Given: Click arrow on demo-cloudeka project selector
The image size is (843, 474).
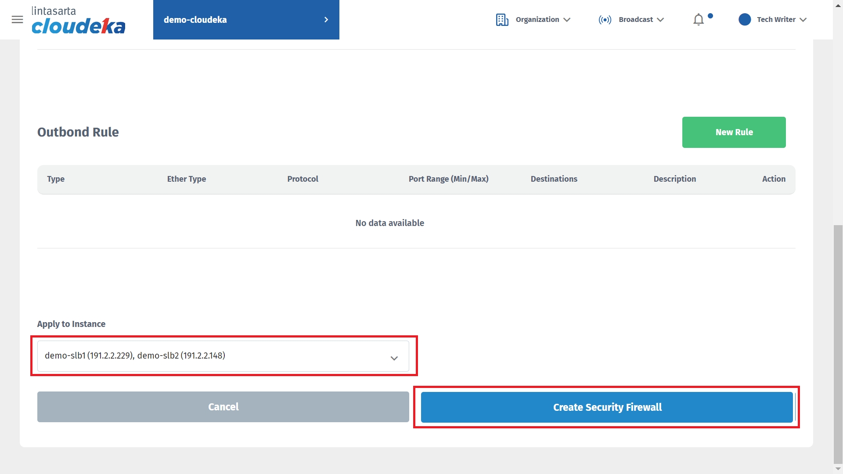Looking at the screenshot, I should pyautogui.click(x=326, y=20).
